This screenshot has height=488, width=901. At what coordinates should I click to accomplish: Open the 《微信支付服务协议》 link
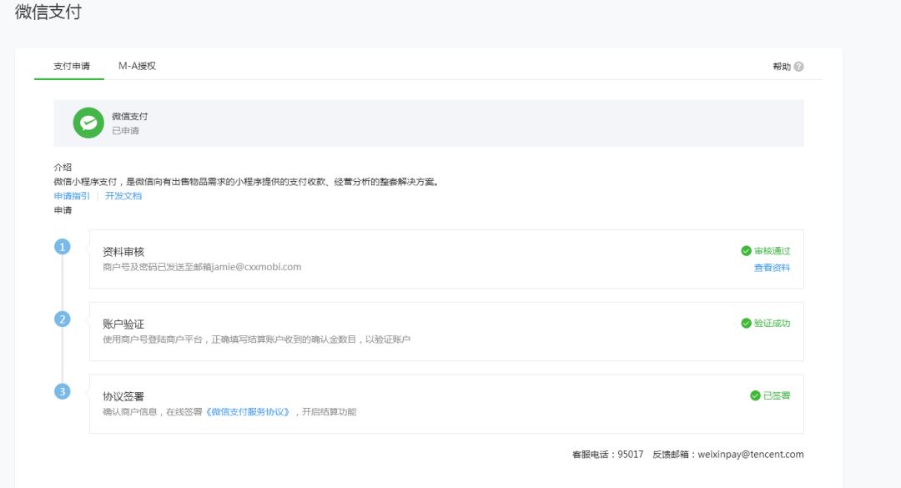[248, 411]
